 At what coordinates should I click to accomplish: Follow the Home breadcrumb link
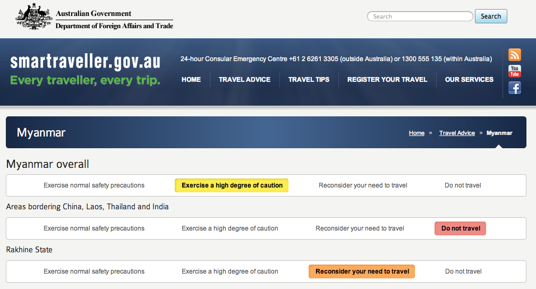click(416, 133)
